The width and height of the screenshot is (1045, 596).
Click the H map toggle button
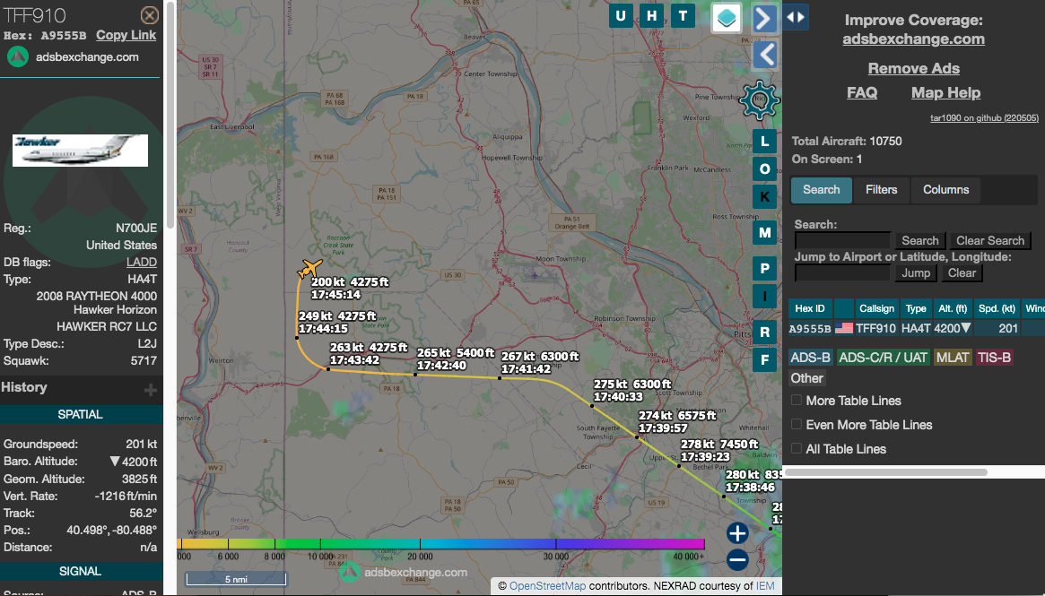pyautogui.click(x=652, y=16)
